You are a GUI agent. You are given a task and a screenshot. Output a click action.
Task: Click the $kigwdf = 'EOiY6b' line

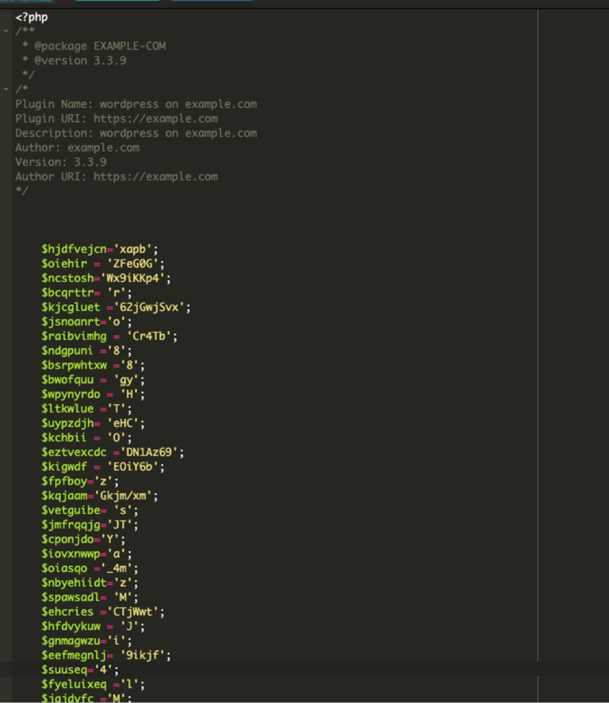point(103,467)
